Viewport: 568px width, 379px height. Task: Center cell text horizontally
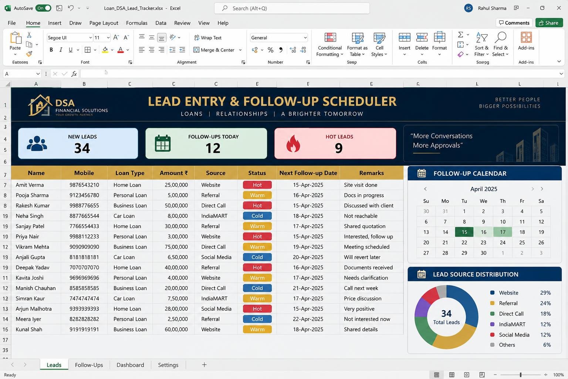[152, 50]
